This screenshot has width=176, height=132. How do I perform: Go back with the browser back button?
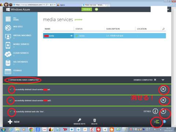click(x=6, y=5)
